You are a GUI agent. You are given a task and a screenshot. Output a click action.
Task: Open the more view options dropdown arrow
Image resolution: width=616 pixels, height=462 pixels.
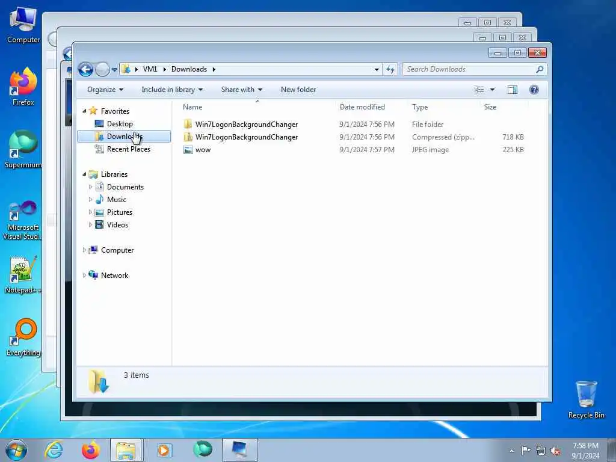(x=492, y=90)
